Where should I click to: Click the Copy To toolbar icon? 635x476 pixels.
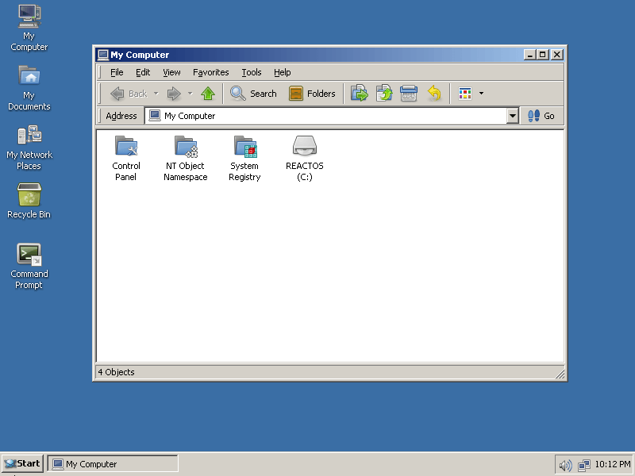coord(384,93)
